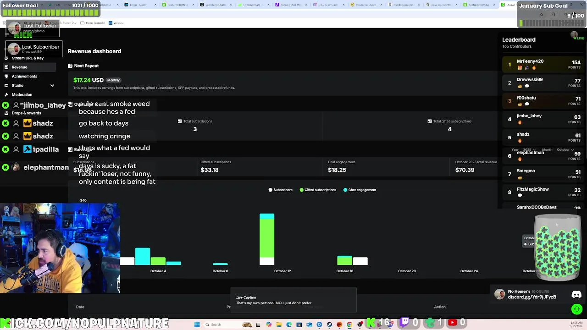Switch to the view-source browser tab

442,5
